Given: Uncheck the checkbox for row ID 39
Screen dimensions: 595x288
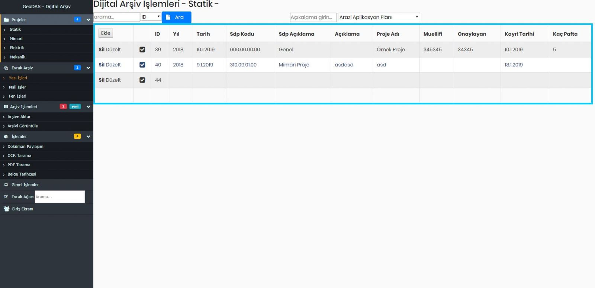Looking at the screenshot, I should [142, 50].
